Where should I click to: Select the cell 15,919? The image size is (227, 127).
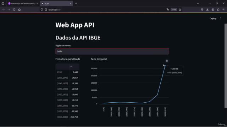pos(74,89)
